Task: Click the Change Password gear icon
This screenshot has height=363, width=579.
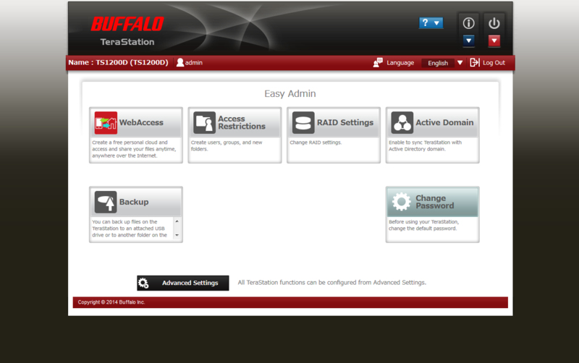Action: point(402,202)
